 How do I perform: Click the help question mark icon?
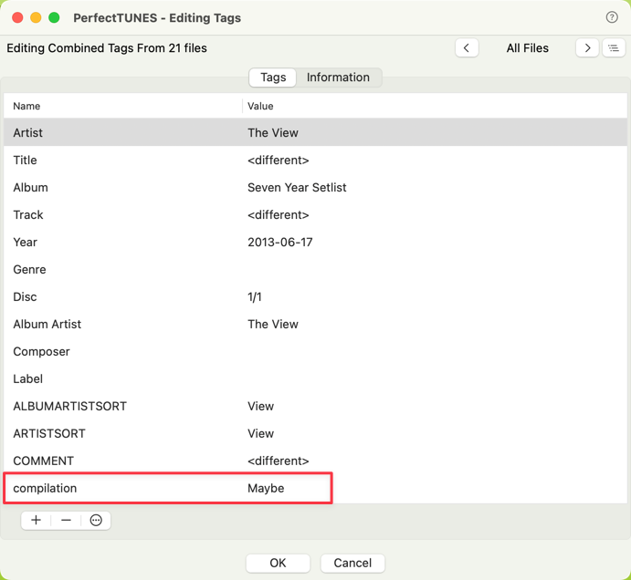(612, 17)
